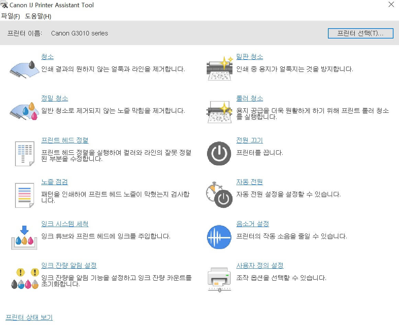The width and height of the screenshot is (399, 334).
Task: Click the Canon tool icon in title bar
Action: point(4,5)
